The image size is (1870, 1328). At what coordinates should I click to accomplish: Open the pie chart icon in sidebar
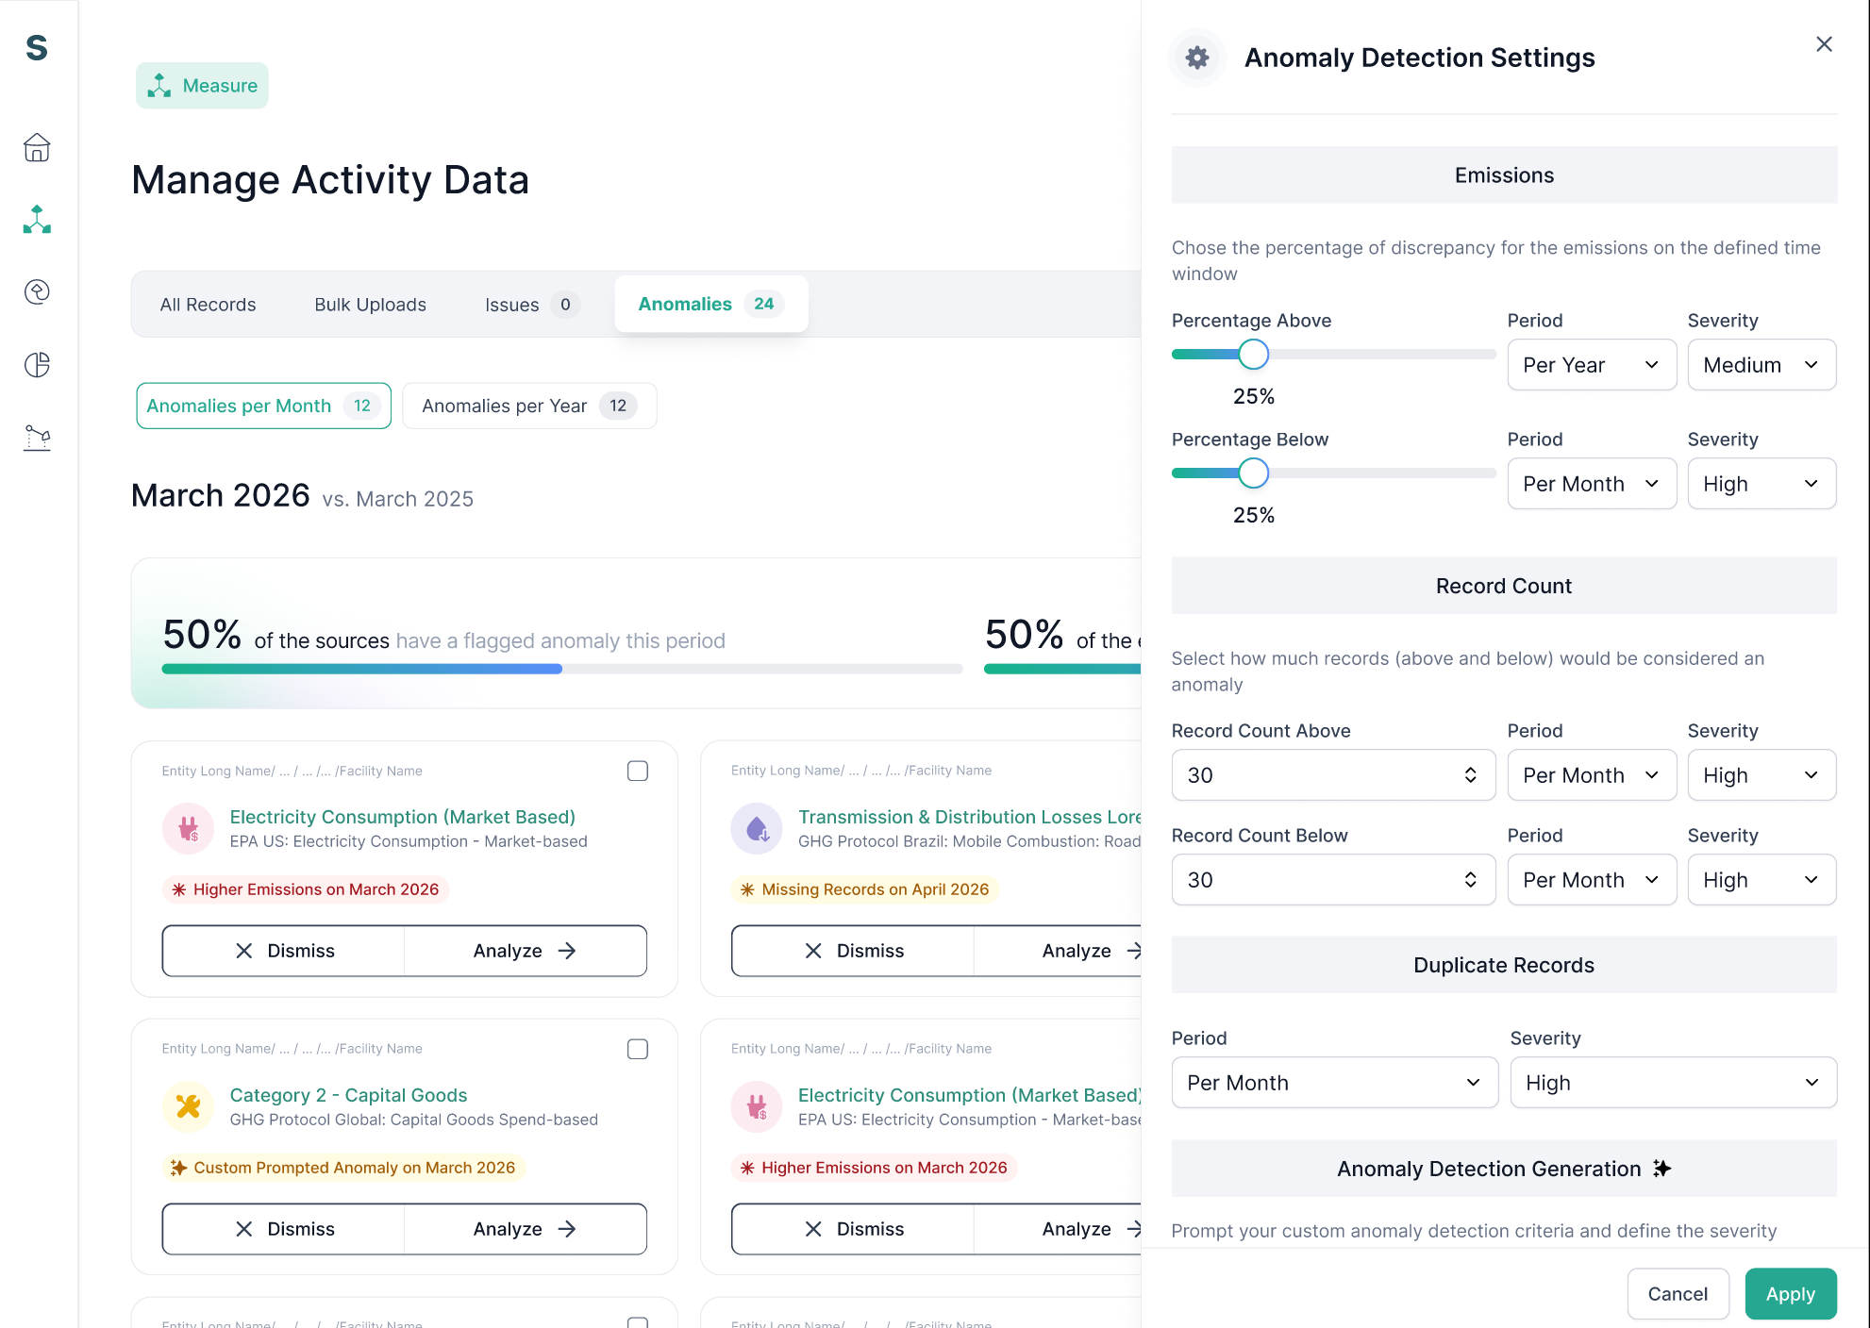coord(37,365)
